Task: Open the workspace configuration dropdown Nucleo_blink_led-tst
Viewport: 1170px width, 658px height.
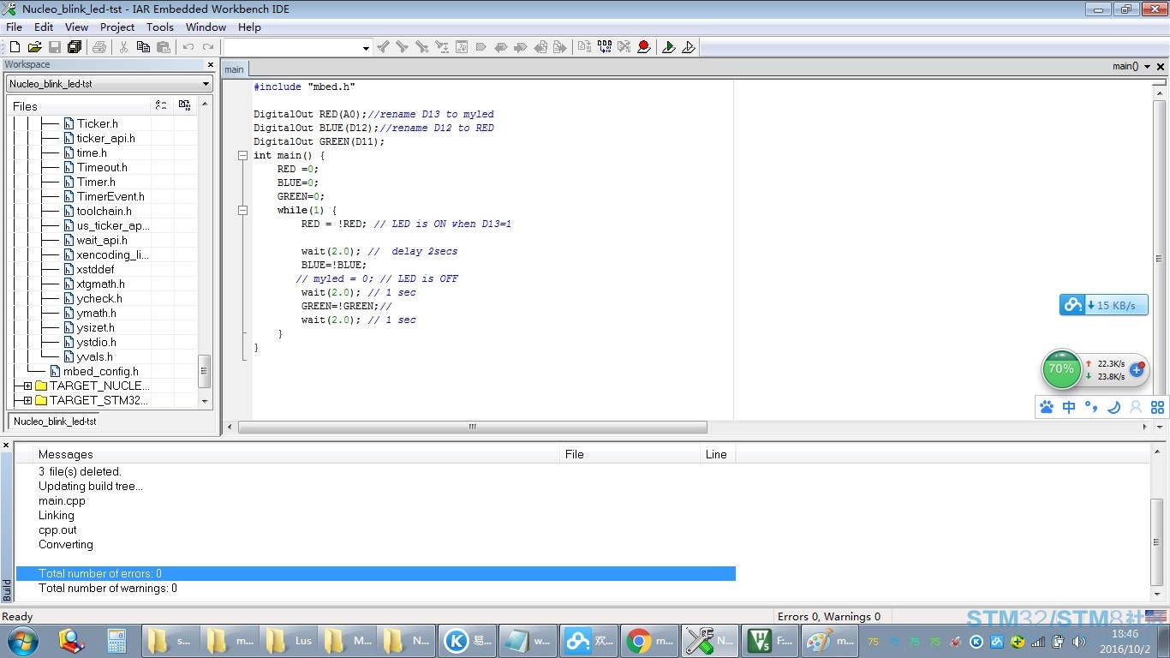Action: 206,84
